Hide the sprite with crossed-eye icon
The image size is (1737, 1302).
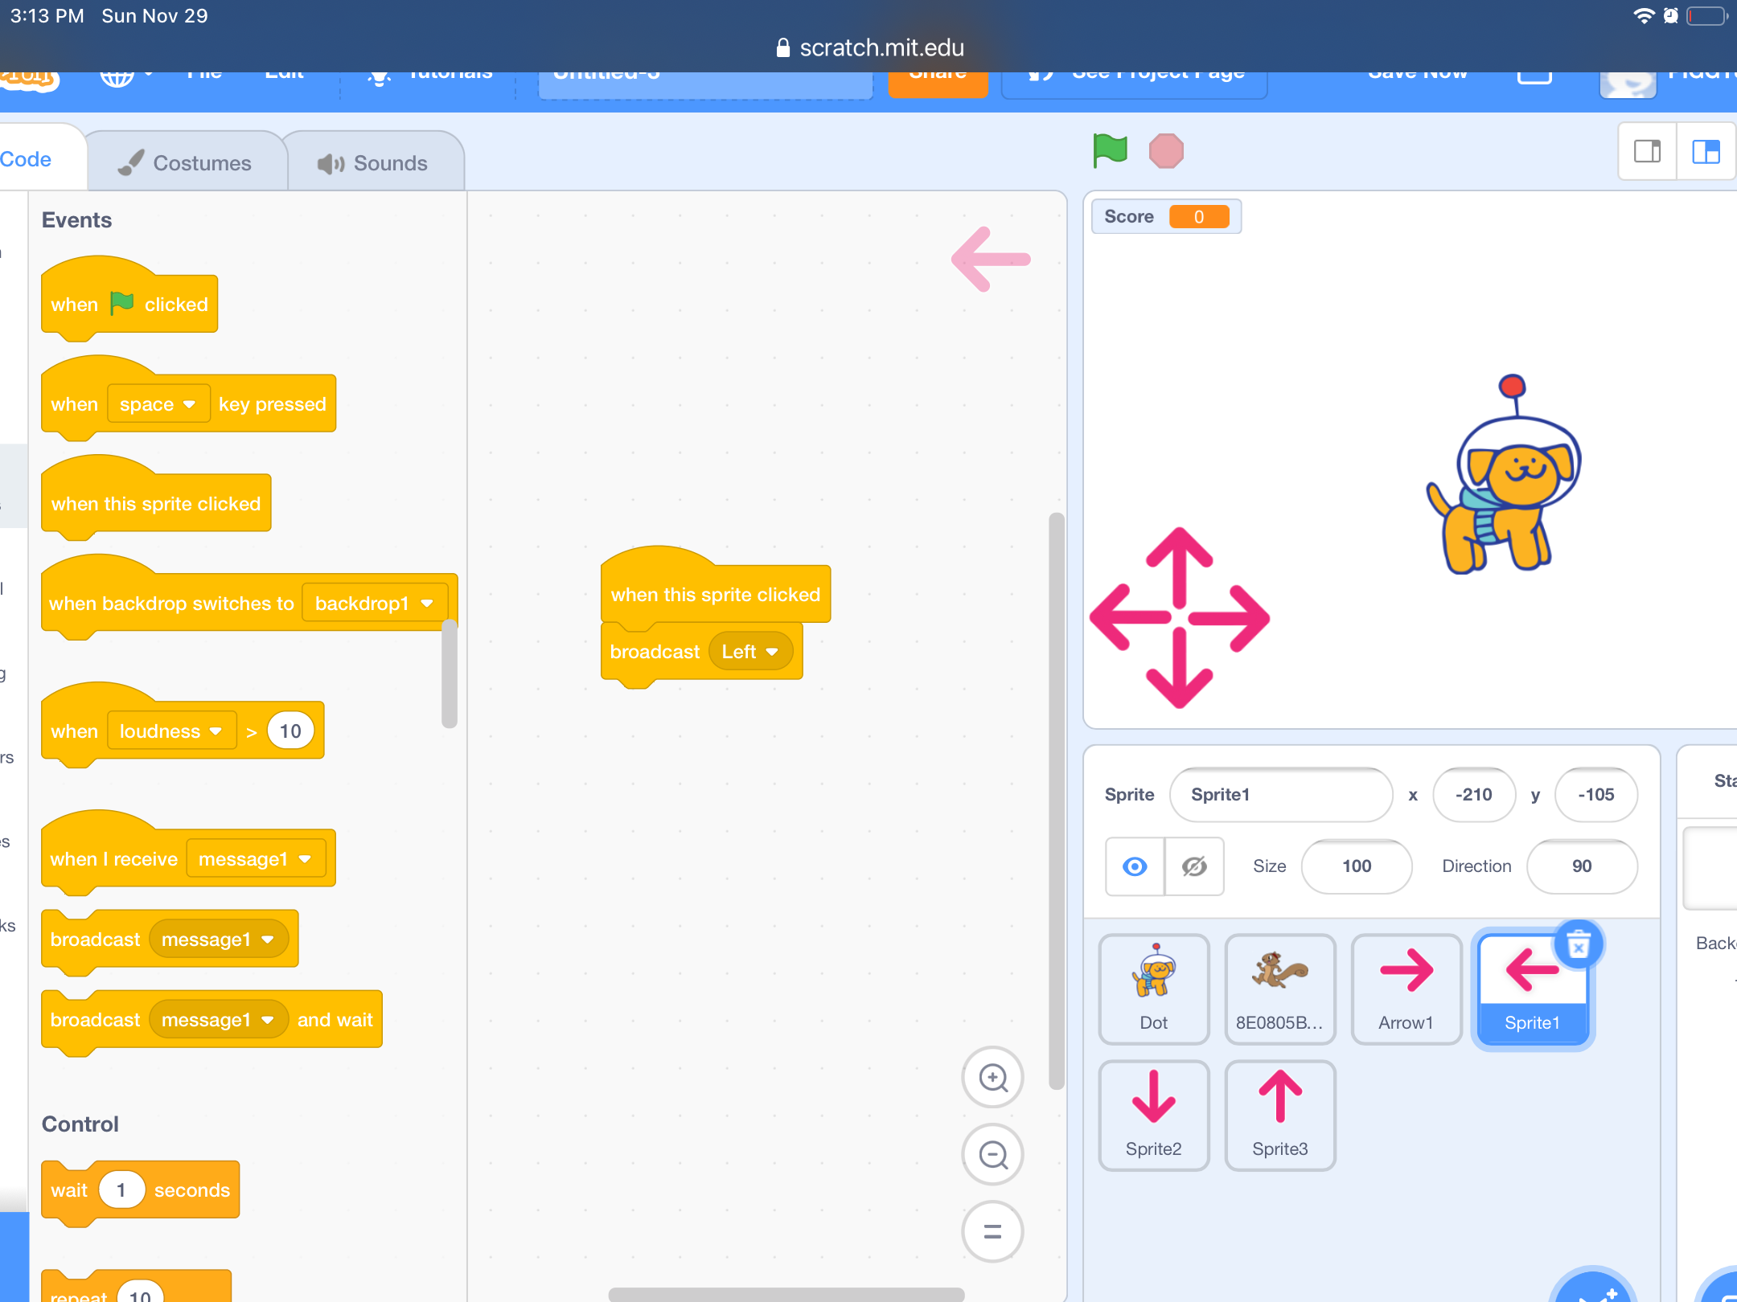(x=1194, y=866)
